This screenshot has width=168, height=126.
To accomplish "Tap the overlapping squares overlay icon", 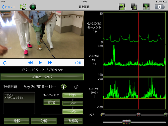I will click(x=134, y=7).
